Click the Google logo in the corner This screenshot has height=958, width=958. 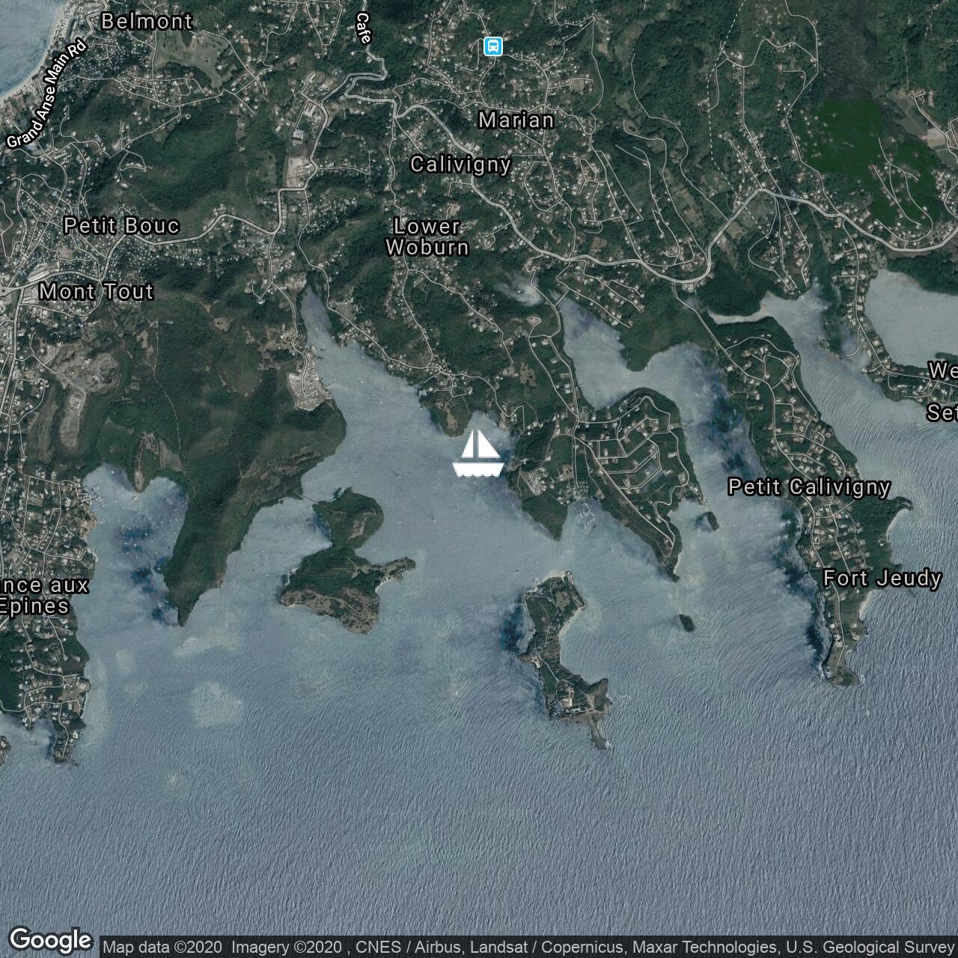click(50, 940)
